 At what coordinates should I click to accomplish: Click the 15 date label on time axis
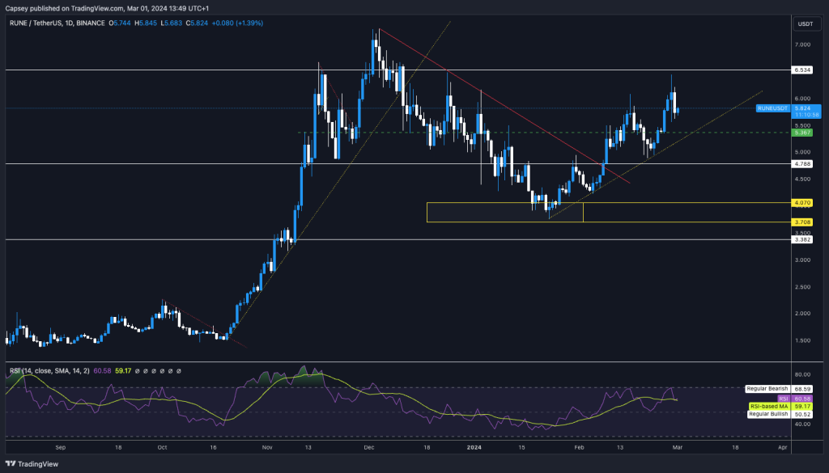521,448
